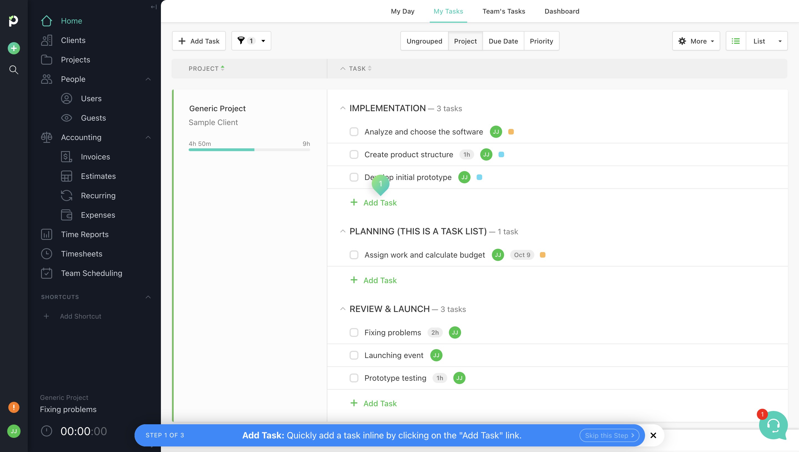The height and width of the screenshot is (452, 799).
Task: Click the orange priority square on Assign work
Action: click(x=542, y=255)
